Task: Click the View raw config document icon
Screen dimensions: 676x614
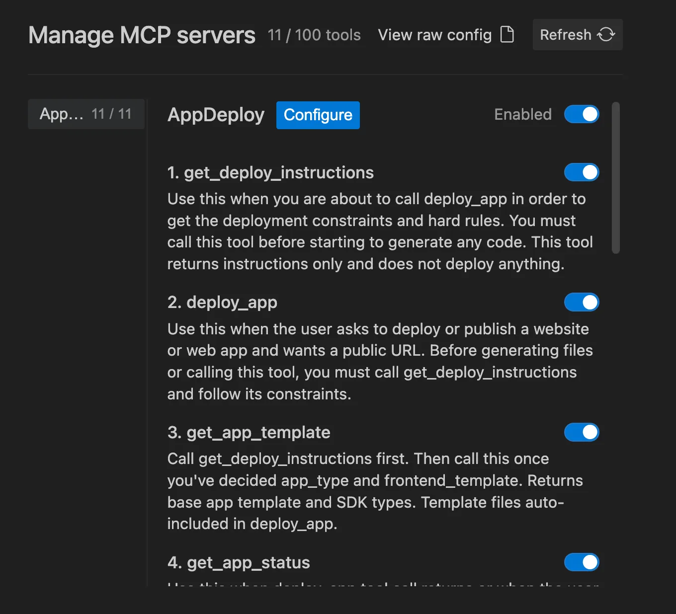Action: click(507, 35)
